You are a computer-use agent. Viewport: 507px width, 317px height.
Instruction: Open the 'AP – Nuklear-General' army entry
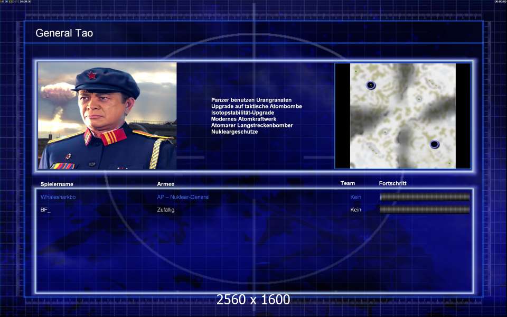(183, 197)
